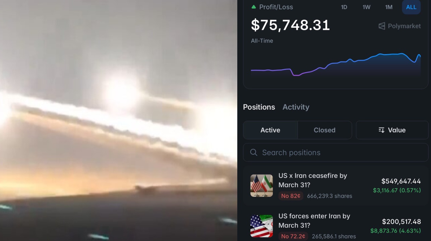Switch to the Positions tab

(259, 107)
